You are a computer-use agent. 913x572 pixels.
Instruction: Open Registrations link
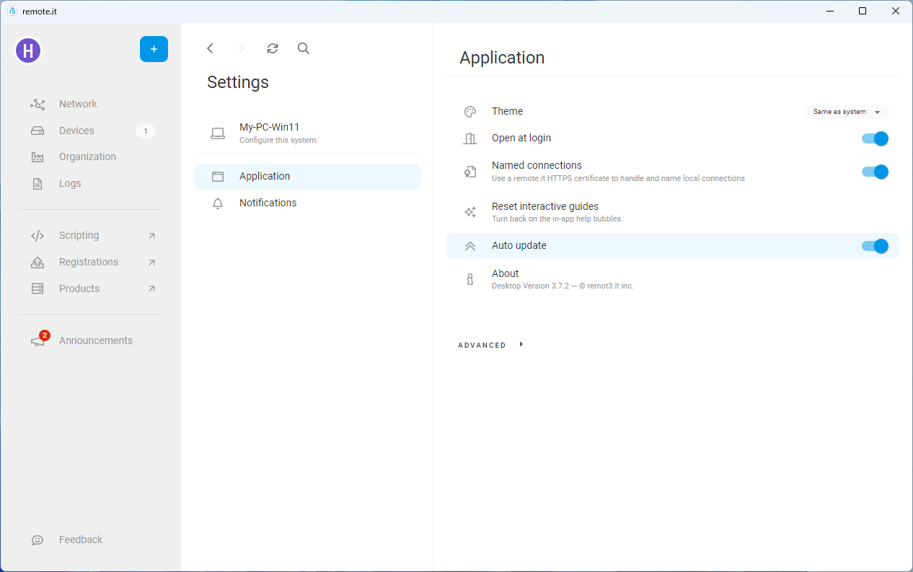[x=89, y=262]
